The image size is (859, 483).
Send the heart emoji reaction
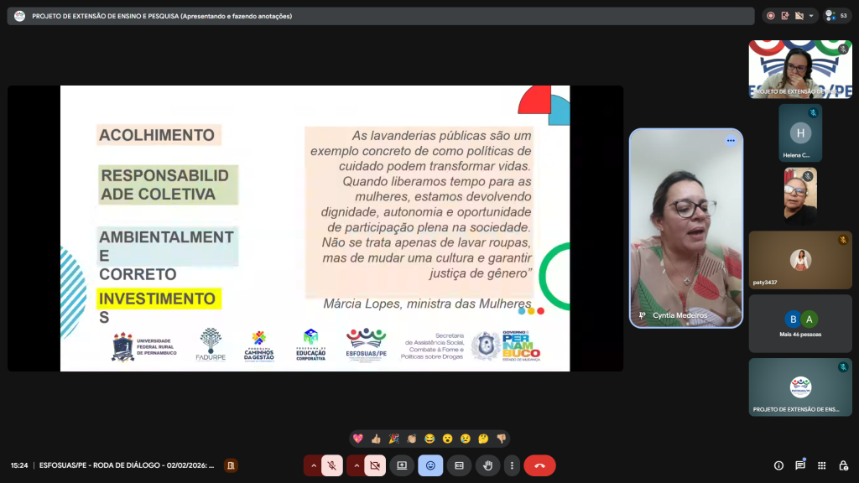(358, 439)
